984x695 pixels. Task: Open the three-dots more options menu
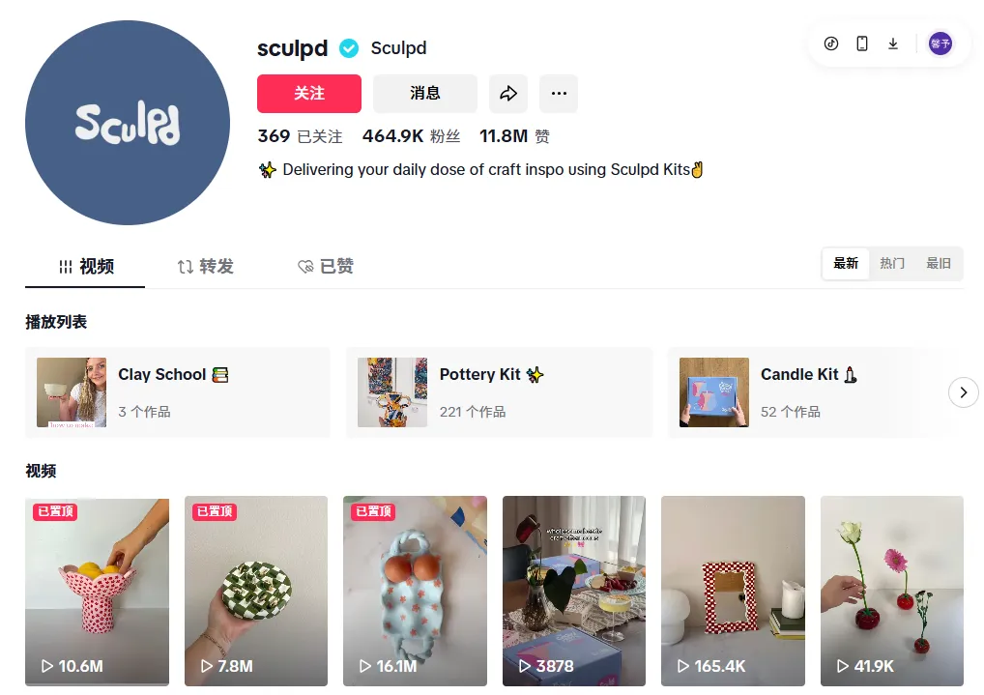click(x=559, y=94)
